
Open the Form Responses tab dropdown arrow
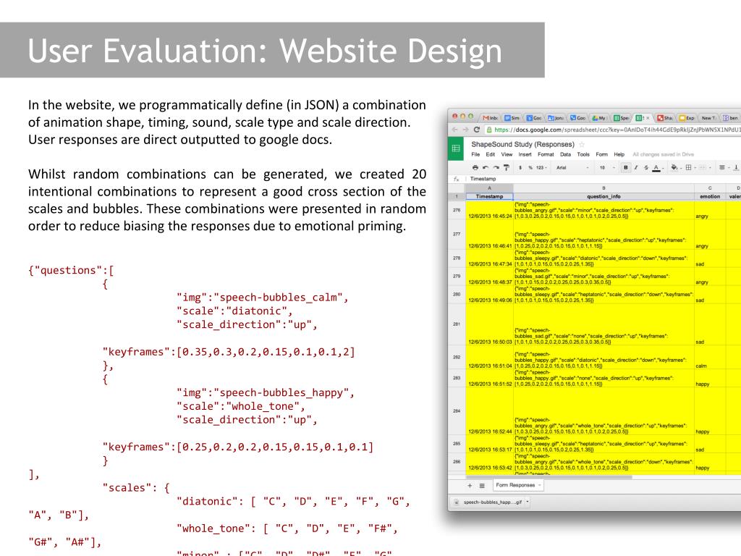pos(539,485)
